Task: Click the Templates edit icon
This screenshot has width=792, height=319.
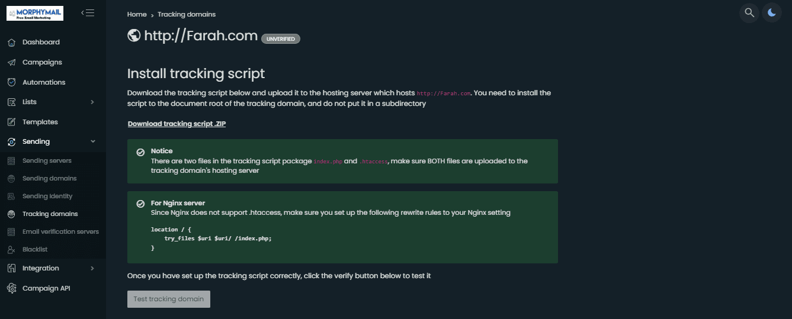Action: [11, 122]
